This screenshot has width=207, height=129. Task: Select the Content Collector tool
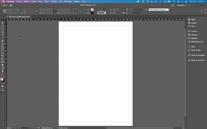click(3, 31)
